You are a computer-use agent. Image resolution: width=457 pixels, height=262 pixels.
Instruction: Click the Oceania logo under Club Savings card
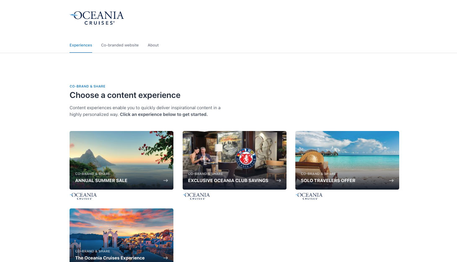(196, 196)
